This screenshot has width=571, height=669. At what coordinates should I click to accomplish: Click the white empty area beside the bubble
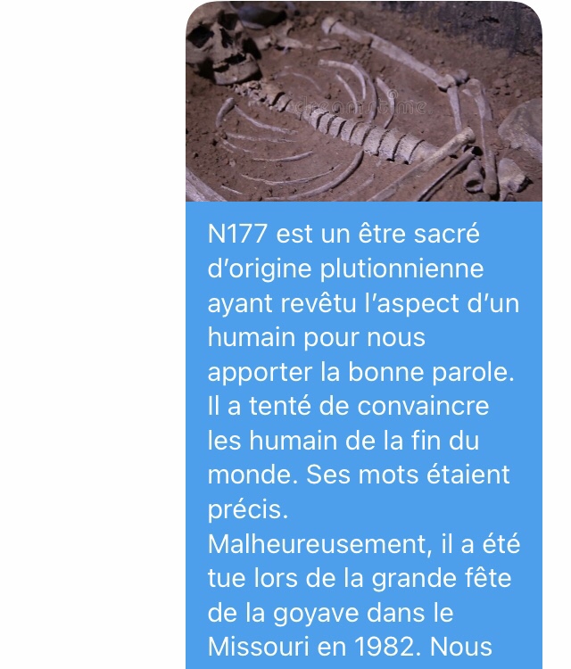(x=93, y=334)
